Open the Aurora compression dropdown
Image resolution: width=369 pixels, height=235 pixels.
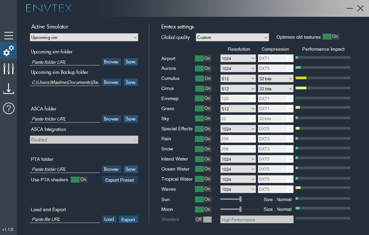click(275, 68)
